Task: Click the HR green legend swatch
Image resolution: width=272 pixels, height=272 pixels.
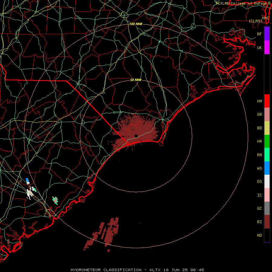Action: pos(267,141)
